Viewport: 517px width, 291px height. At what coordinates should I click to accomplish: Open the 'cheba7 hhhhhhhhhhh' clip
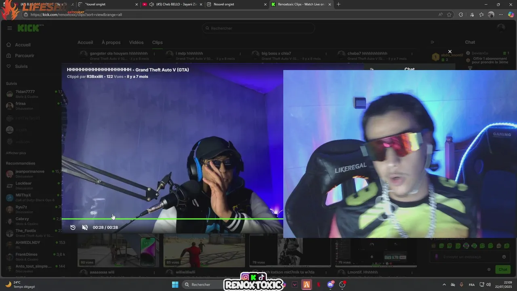367,53
